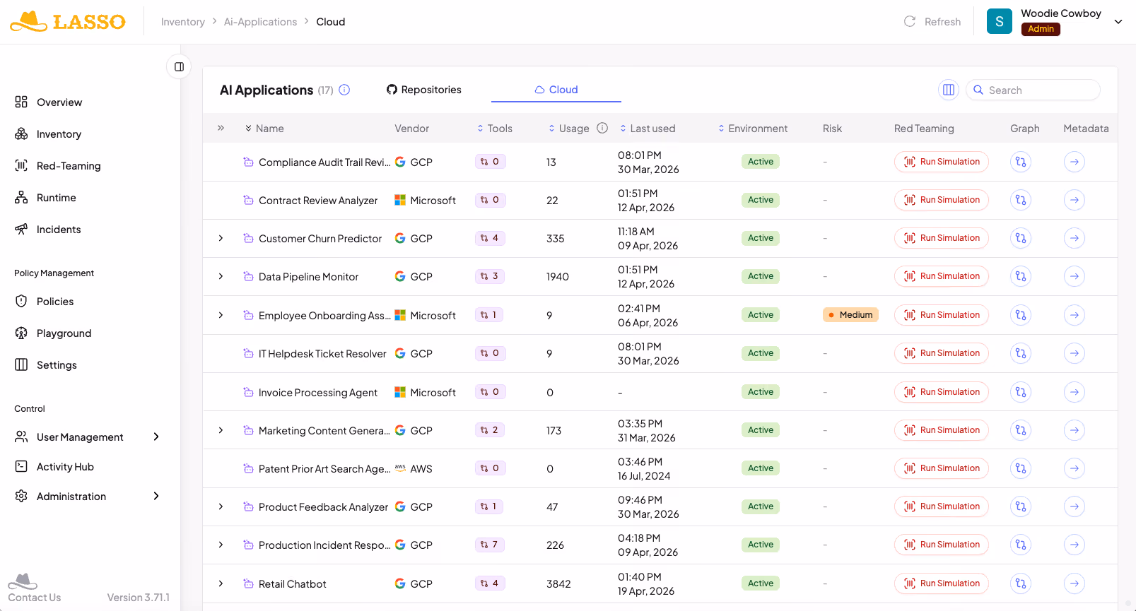1136x611 pixels.
Task: Expand the Retail Chatbot row
Action: point(221,583)
